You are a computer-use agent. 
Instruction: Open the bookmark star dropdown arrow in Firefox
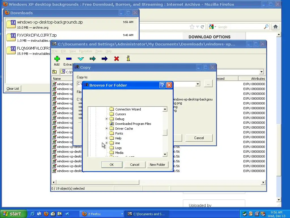197,27
